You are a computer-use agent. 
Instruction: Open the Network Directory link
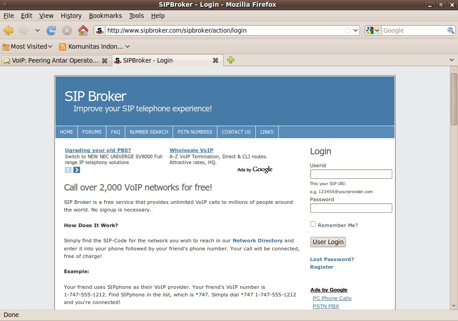(x=257, y=241)
